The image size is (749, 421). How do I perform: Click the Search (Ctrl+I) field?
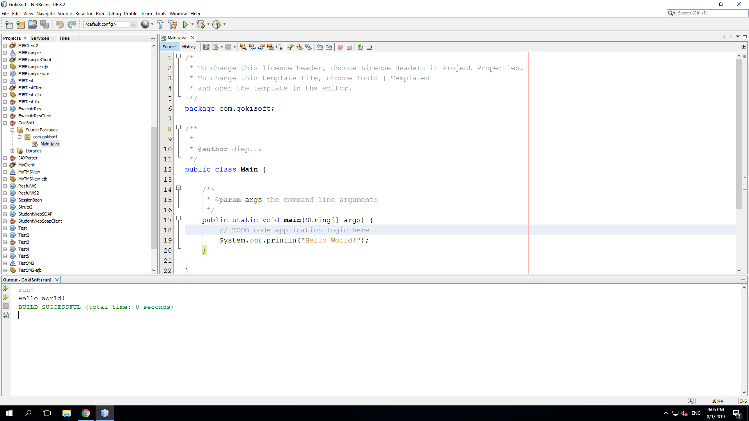coord(710,13)
